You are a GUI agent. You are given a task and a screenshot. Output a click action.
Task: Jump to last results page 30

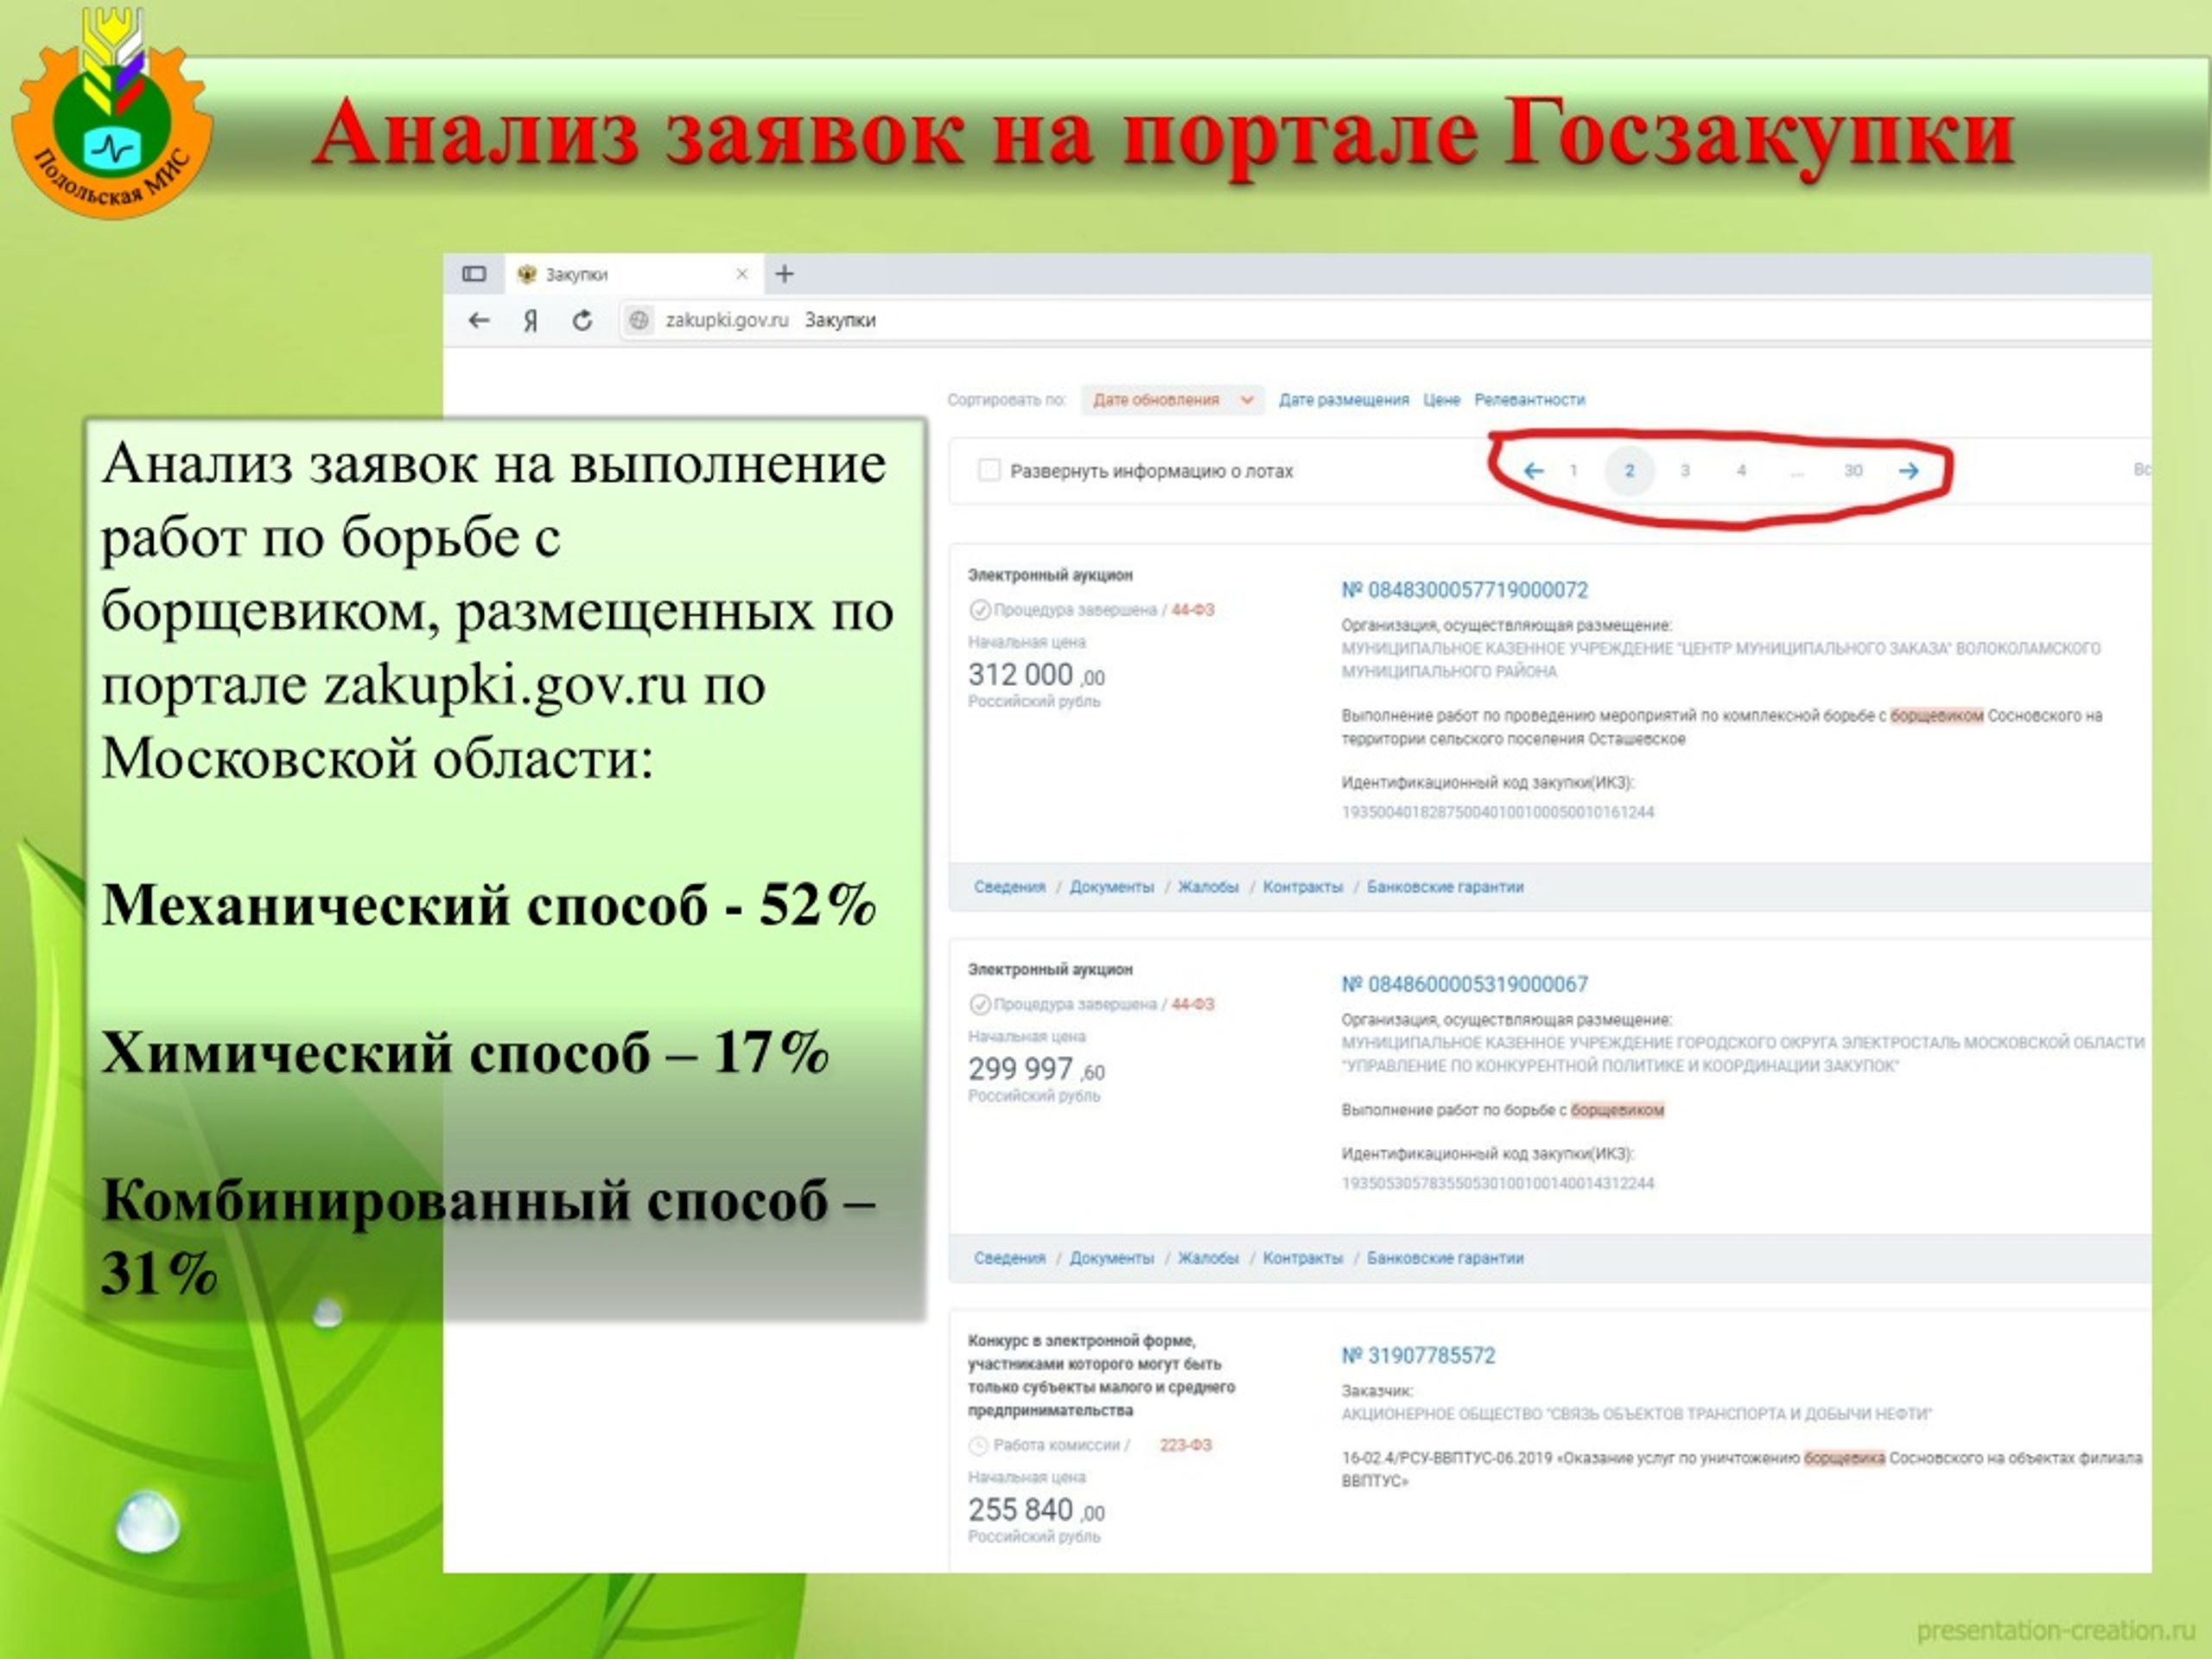(x=1853, y=471)
